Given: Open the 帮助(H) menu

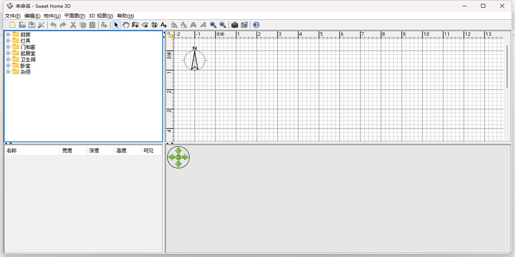Looking at the screenshot, I should pyautogui.click(x=125, y=16).
